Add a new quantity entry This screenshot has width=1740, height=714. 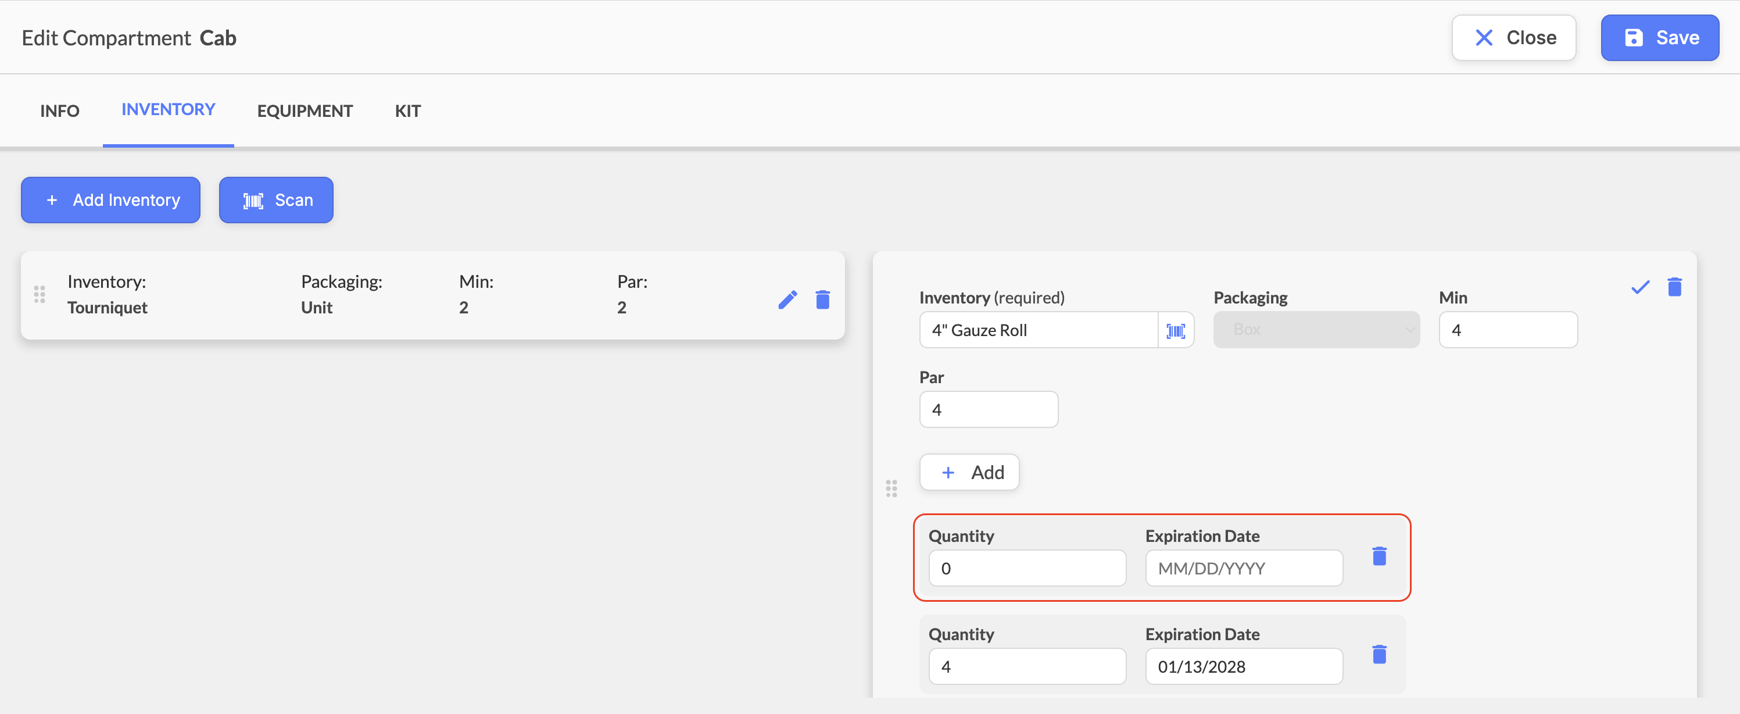(969, 472)
